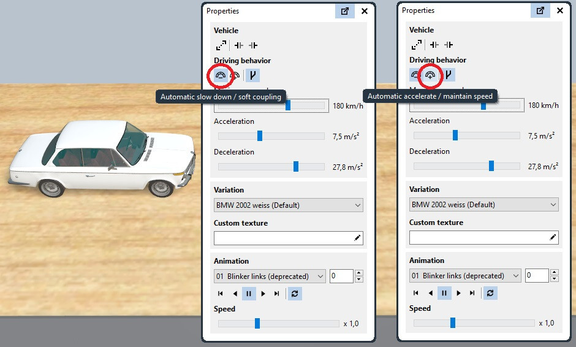Click the dashed diagonal arrows vehicle icon in left panel
576x347 pixels.
(221, 45)
